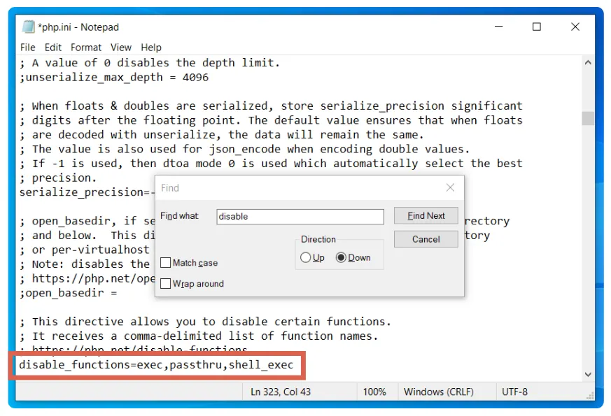This screenshot has height=416, width=611.
Task: Expand the Format menu
Action: point(86,48)
